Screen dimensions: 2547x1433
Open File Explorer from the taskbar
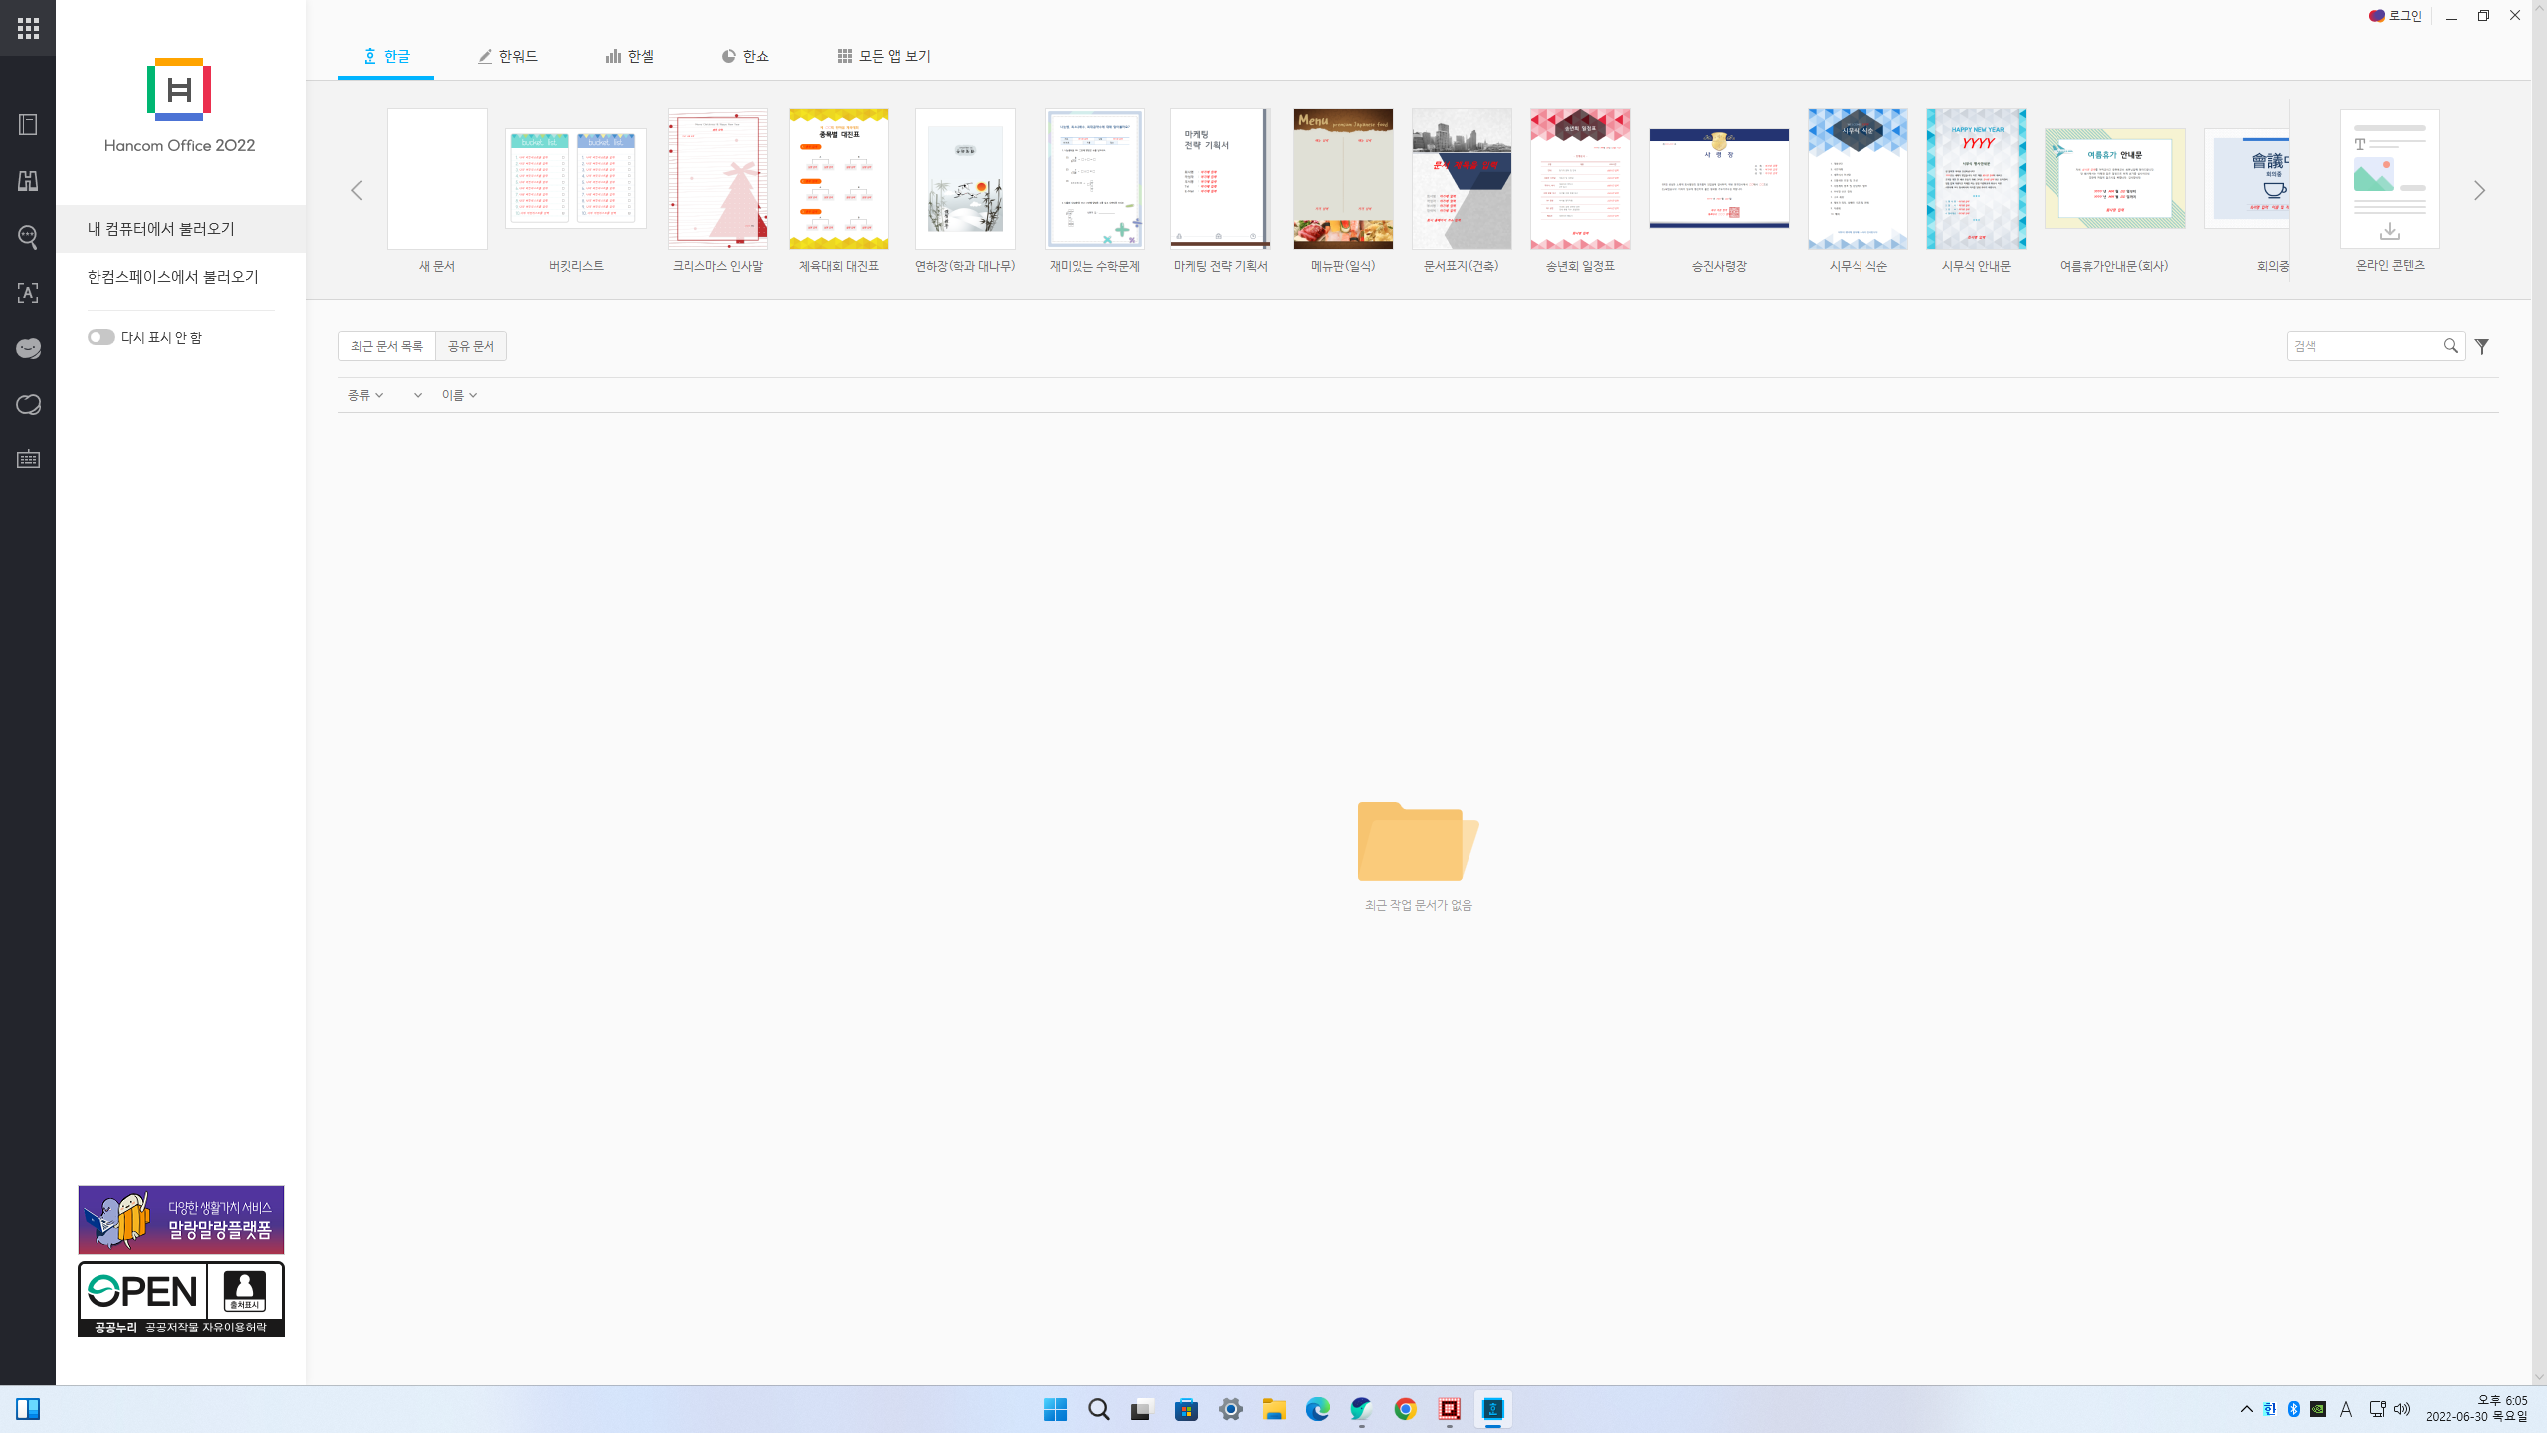[x=1273, y=1409]
